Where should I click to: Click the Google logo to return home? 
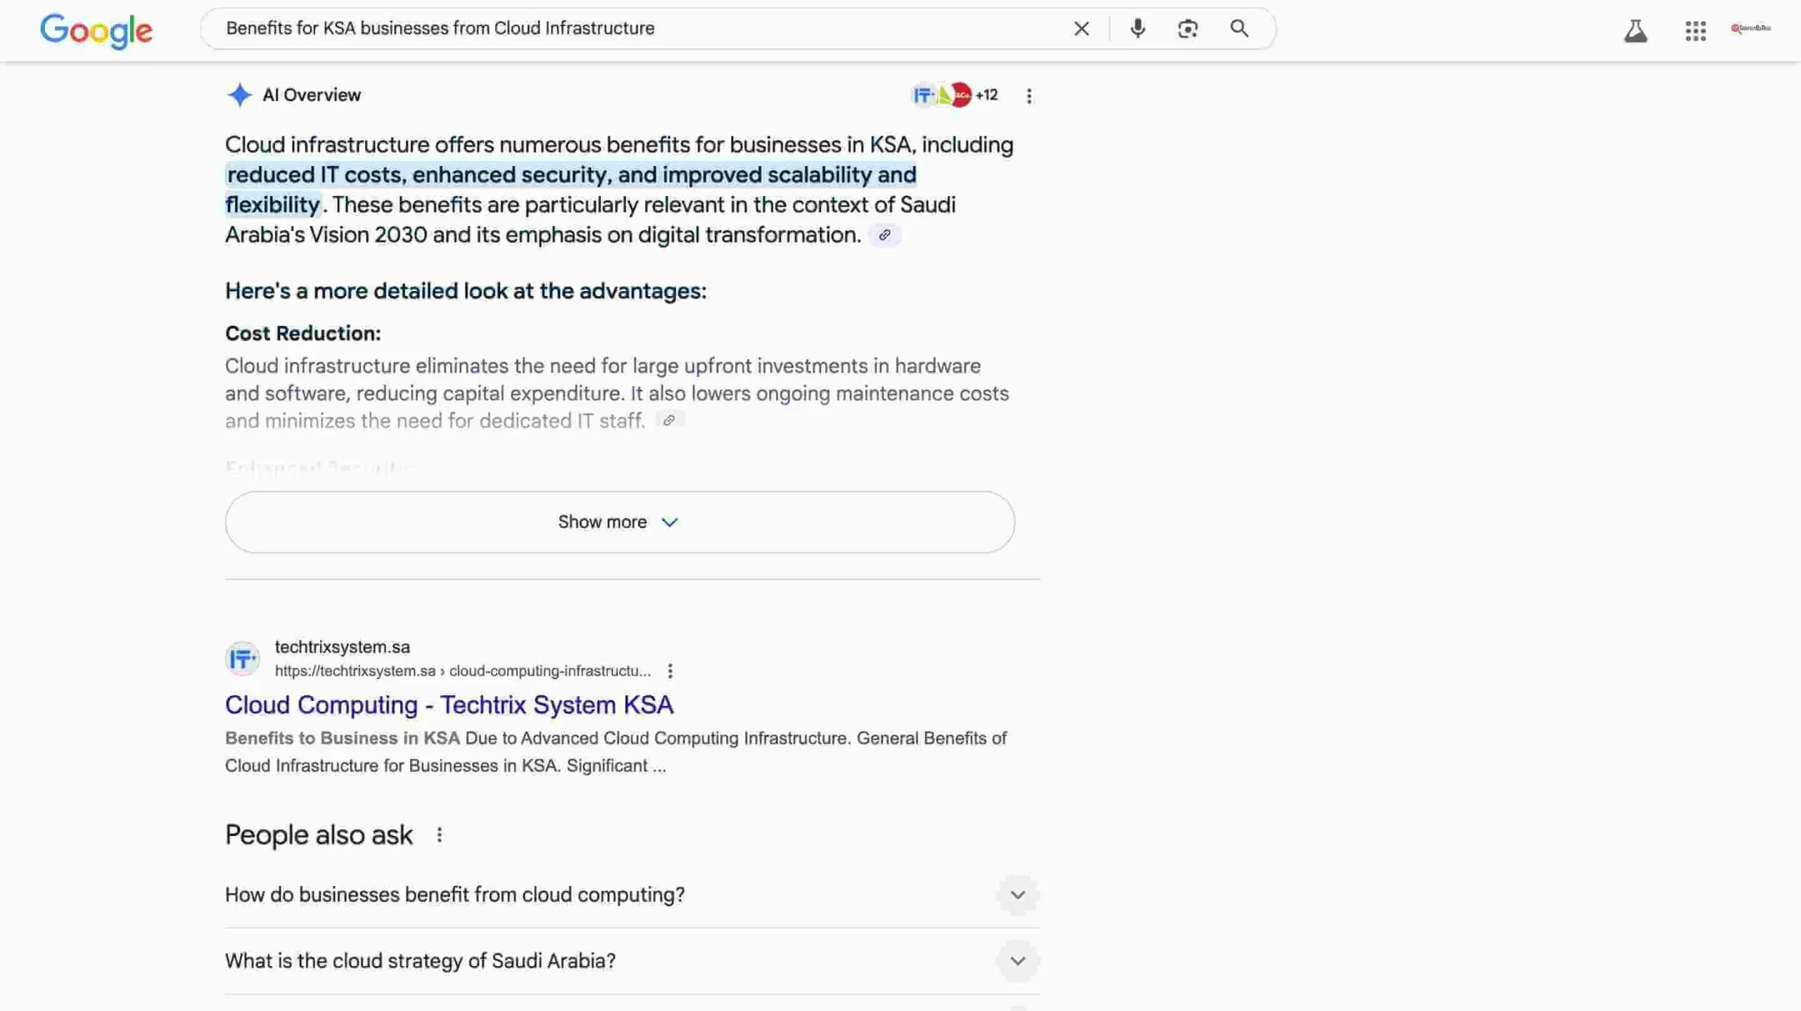pos(96,30)
